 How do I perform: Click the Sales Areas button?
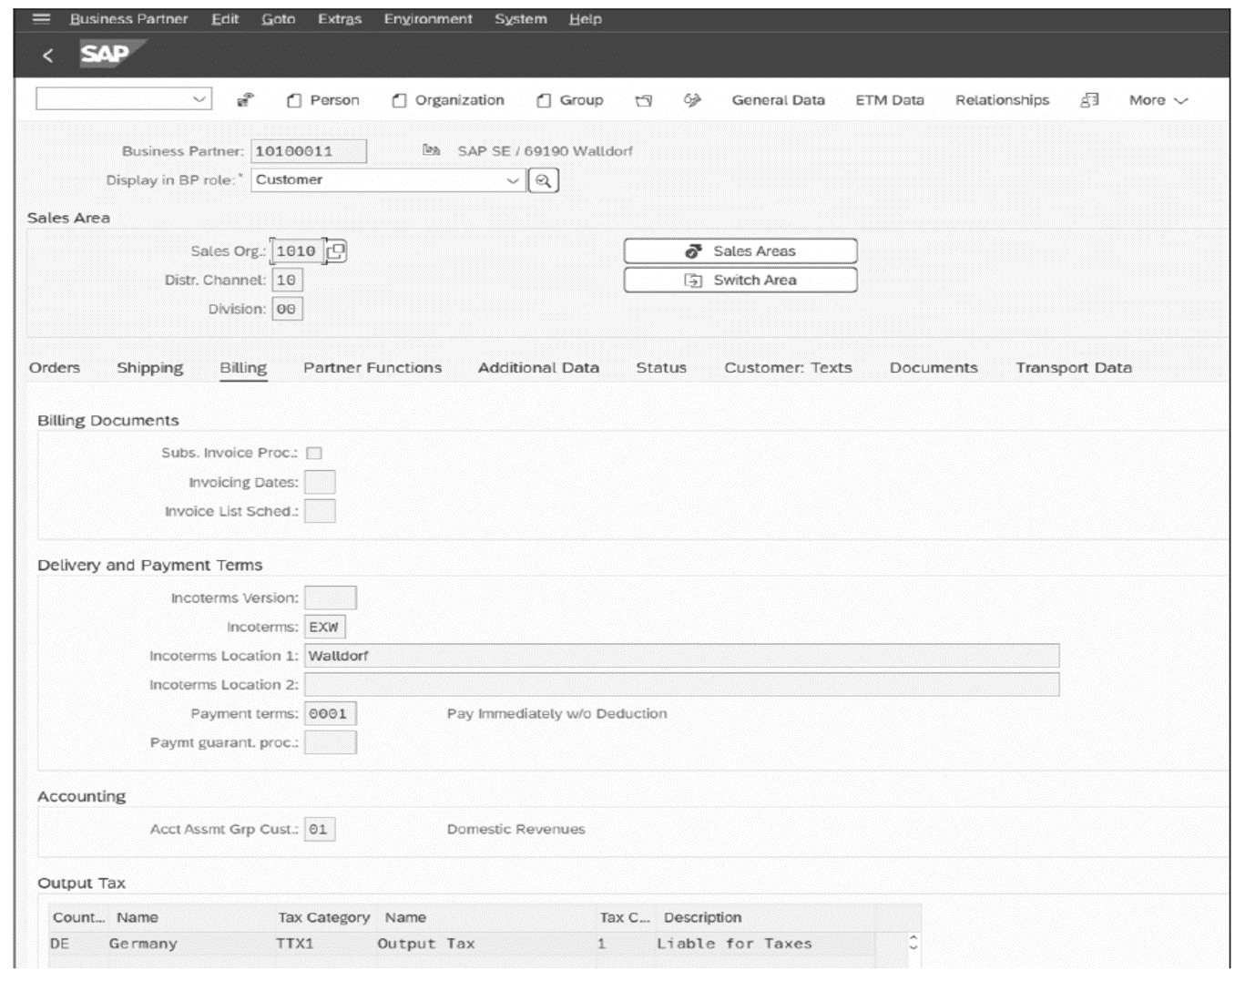point(740,250)
